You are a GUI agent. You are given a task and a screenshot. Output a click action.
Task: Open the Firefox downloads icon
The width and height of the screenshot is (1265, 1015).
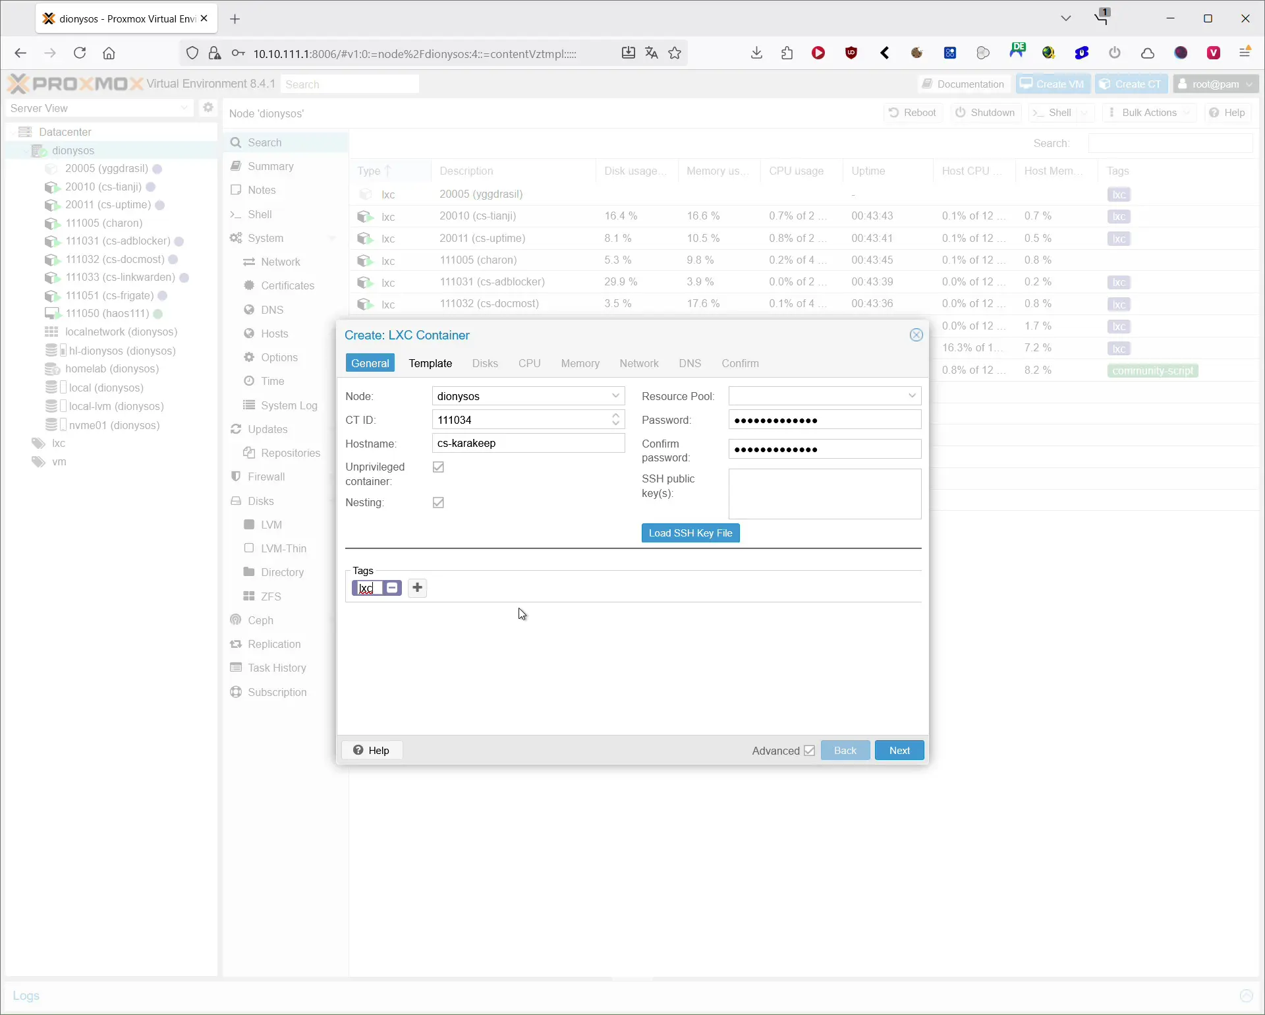point(756,53)
